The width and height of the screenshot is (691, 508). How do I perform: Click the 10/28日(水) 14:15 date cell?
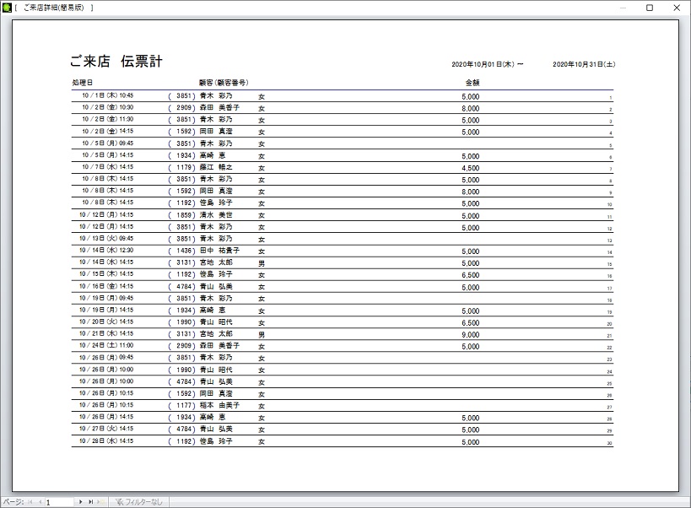(106, 440)
